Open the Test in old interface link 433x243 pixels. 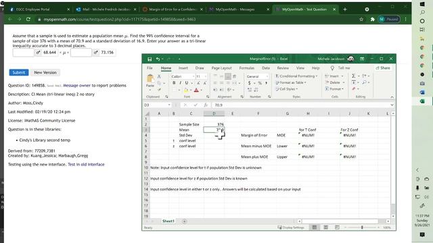point(86,164)
